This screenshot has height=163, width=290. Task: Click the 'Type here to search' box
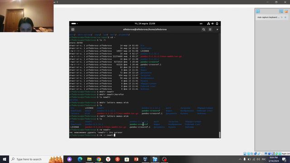[36, 159]
